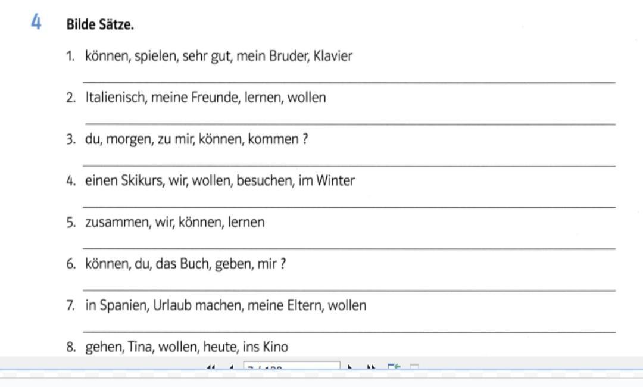Jump to the last page
The height and width of the screenshot is (387, 643).
pos(370,367)
